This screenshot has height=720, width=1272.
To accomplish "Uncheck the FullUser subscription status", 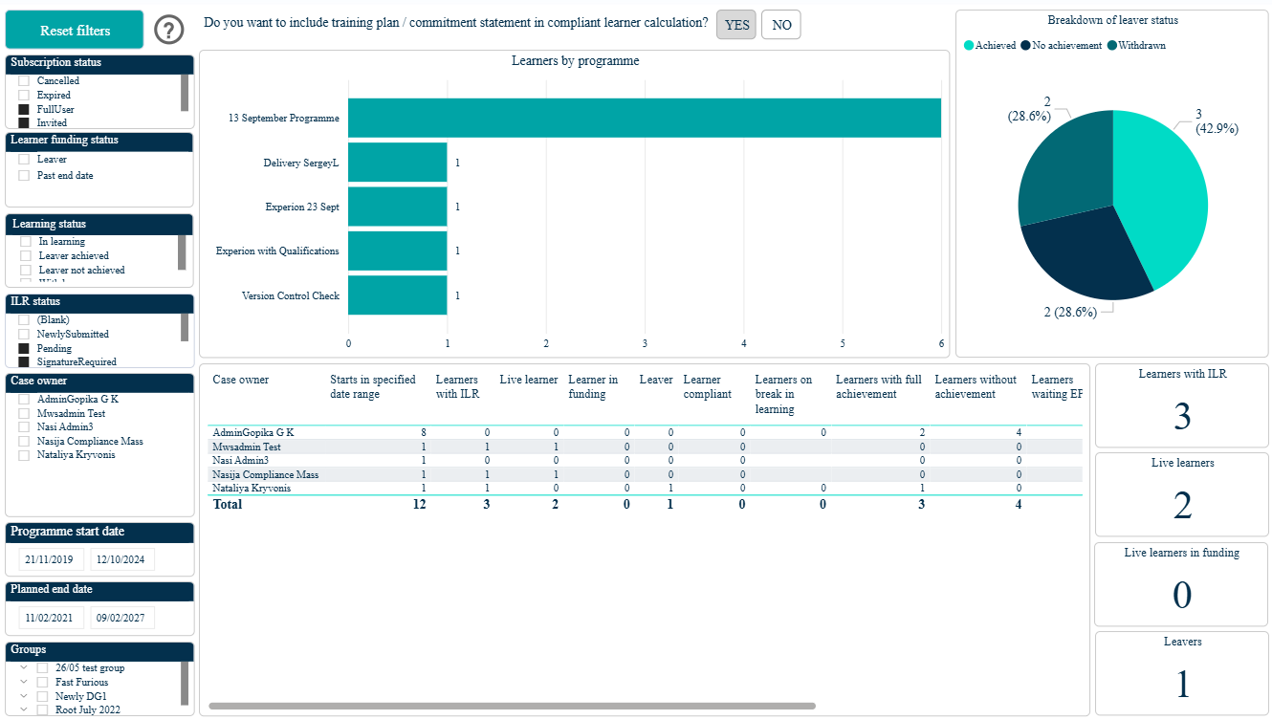I will point(24,109).
